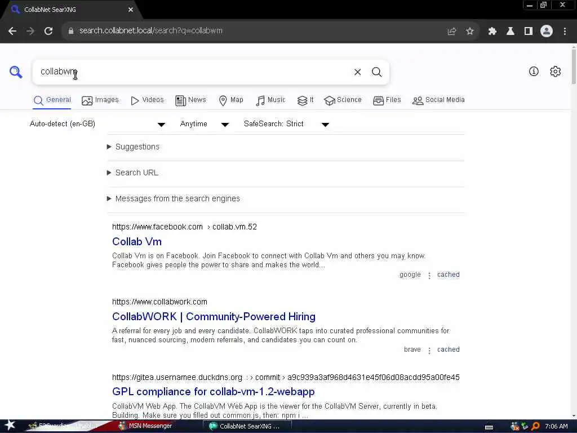Viewport: 577px width, 433px height.
Task: Click the Start star button on taskbar
Action: click(10, 425)
